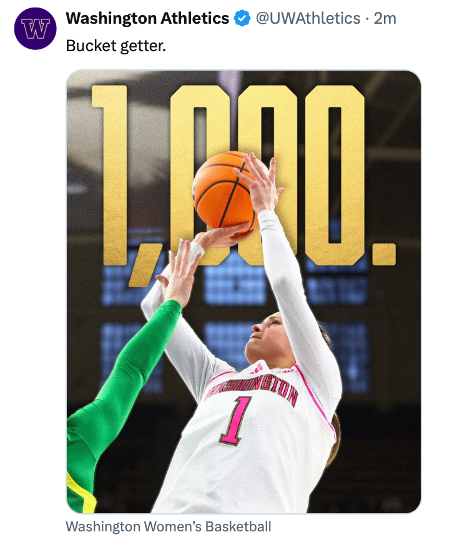Click the orange basketball in the photo
Screen dimensions: 452x542
point(221,188)
